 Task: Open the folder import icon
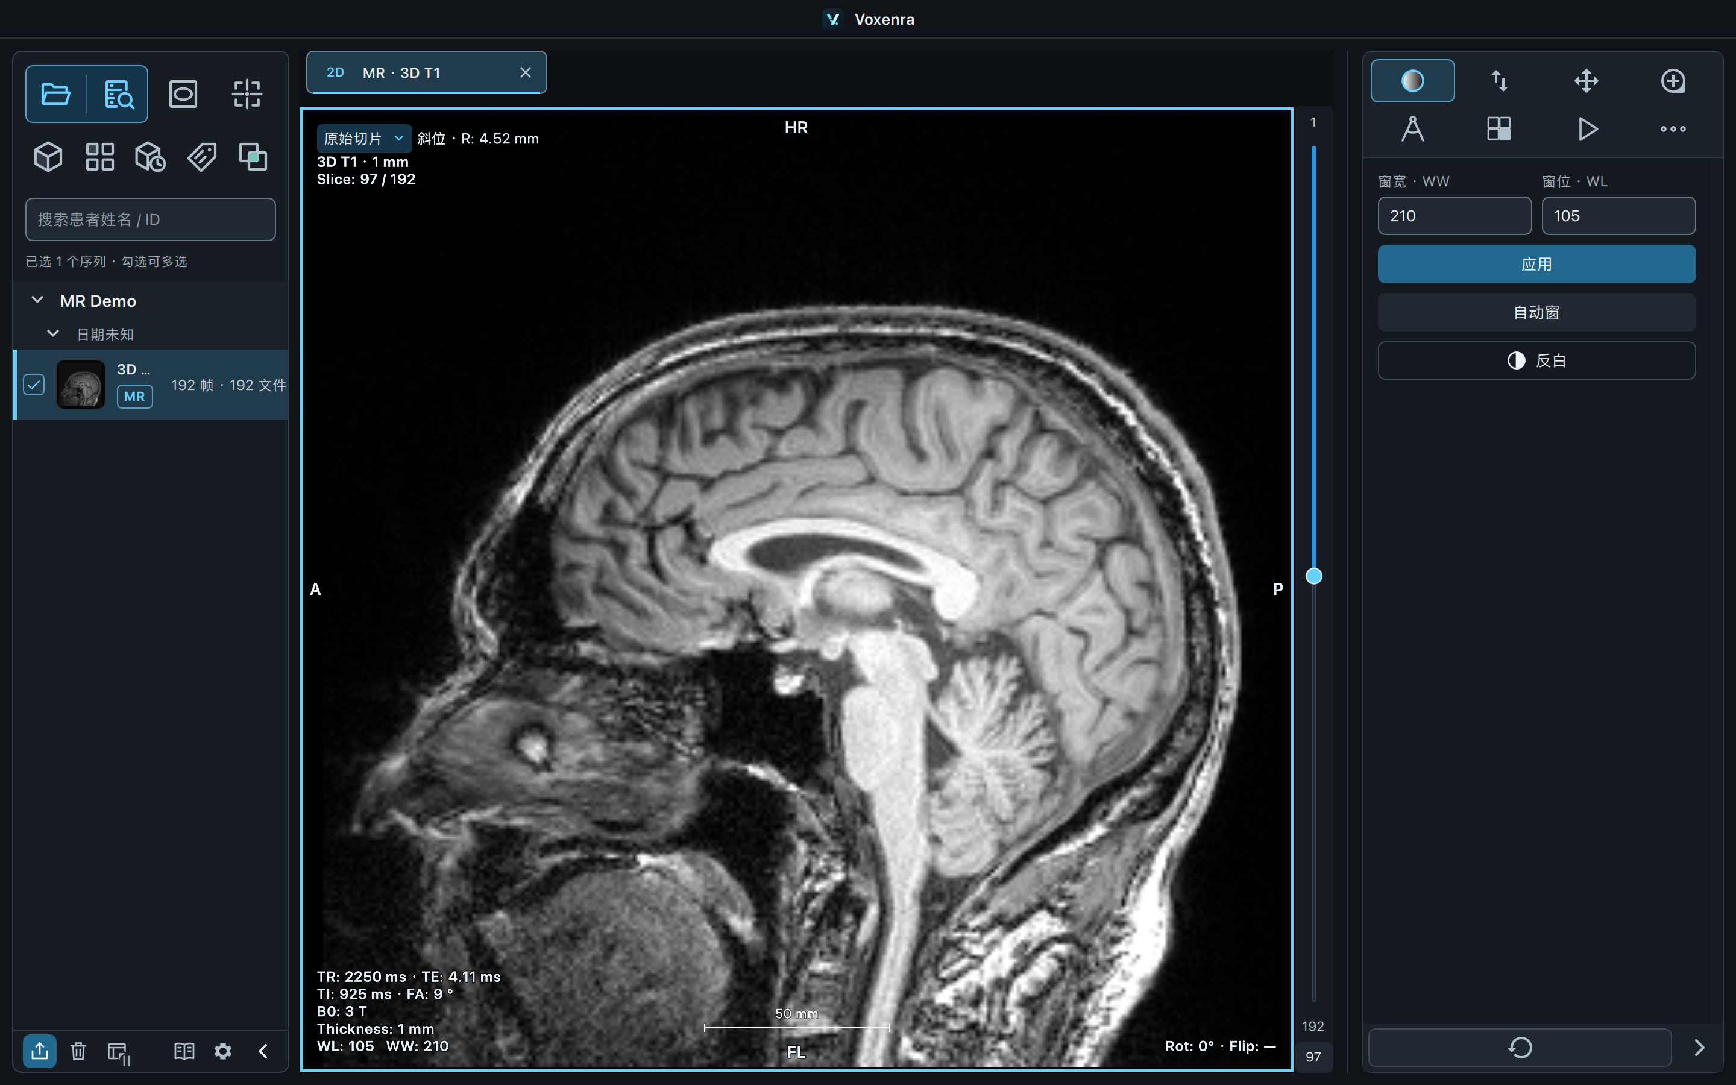click(56, 94)
